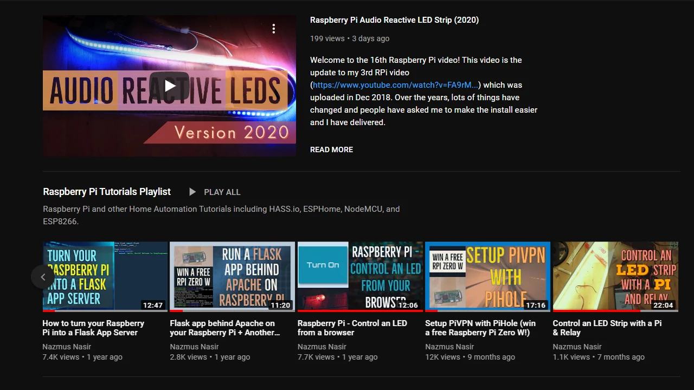Click title 'Flask app behind Apache on your Raspberry Pi'

coord(224,328)
